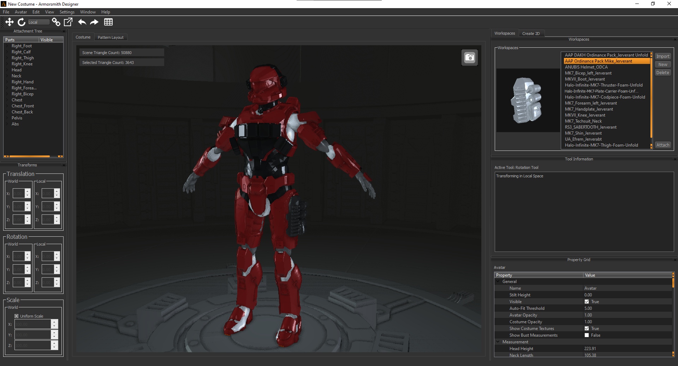
Task: Close the Attachment Tree panel
Action: (x=64, y=31)
